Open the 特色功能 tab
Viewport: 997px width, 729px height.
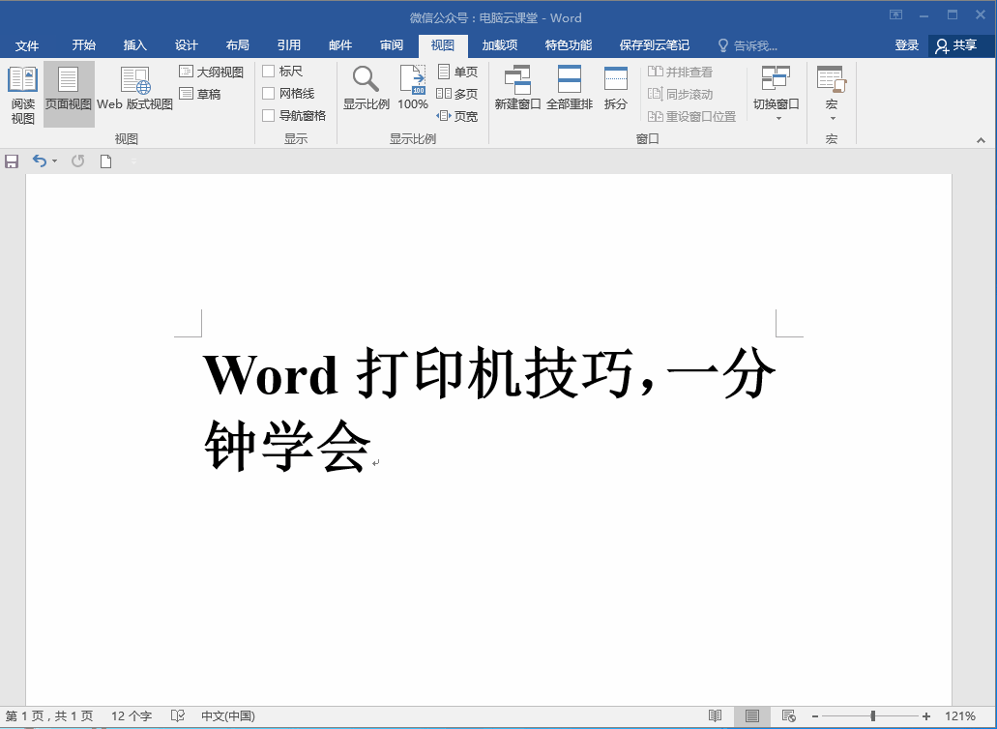point(569,45)
